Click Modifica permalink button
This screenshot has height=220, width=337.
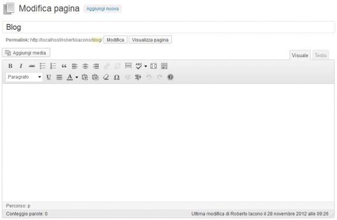[x=115, y=40]
